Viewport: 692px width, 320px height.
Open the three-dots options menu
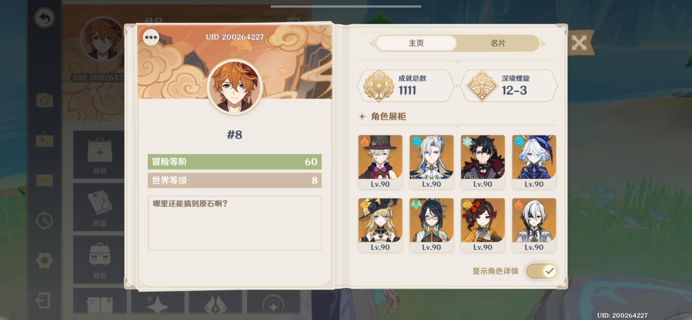point(151,37)
